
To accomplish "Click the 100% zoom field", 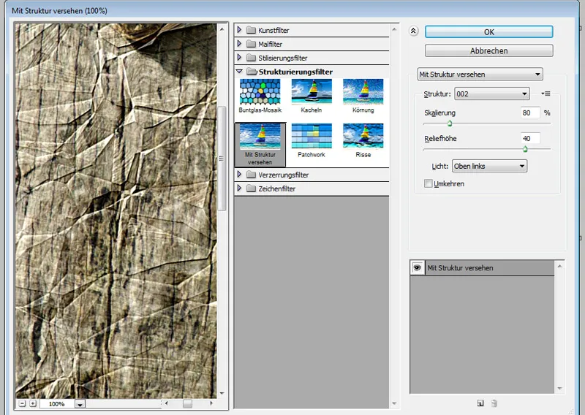I will click(57, 404).
